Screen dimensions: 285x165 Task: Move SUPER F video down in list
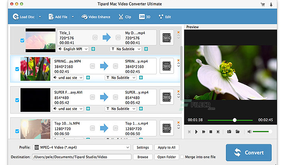pyautogui.click(x=179, y=97)
